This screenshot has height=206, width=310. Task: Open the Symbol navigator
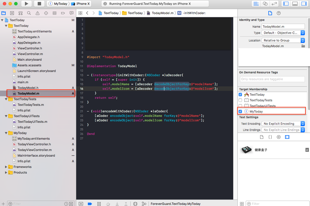coord(21,13)
